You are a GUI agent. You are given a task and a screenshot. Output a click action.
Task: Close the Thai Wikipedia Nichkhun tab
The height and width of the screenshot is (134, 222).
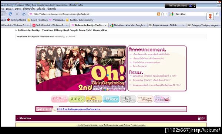[183, 25]
